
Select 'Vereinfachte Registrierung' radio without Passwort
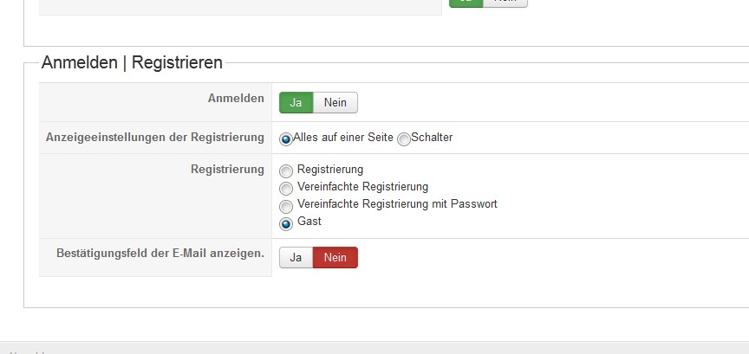pyautogui.click(x=286, y=188)
